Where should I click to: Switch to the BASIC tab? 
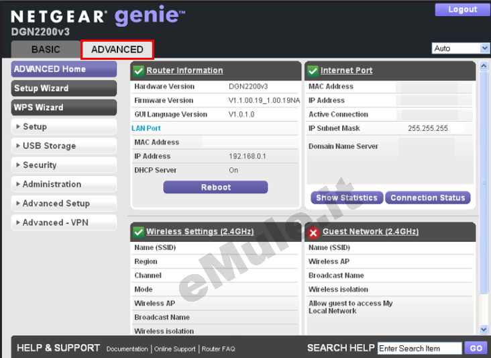(x=46, y=49)
